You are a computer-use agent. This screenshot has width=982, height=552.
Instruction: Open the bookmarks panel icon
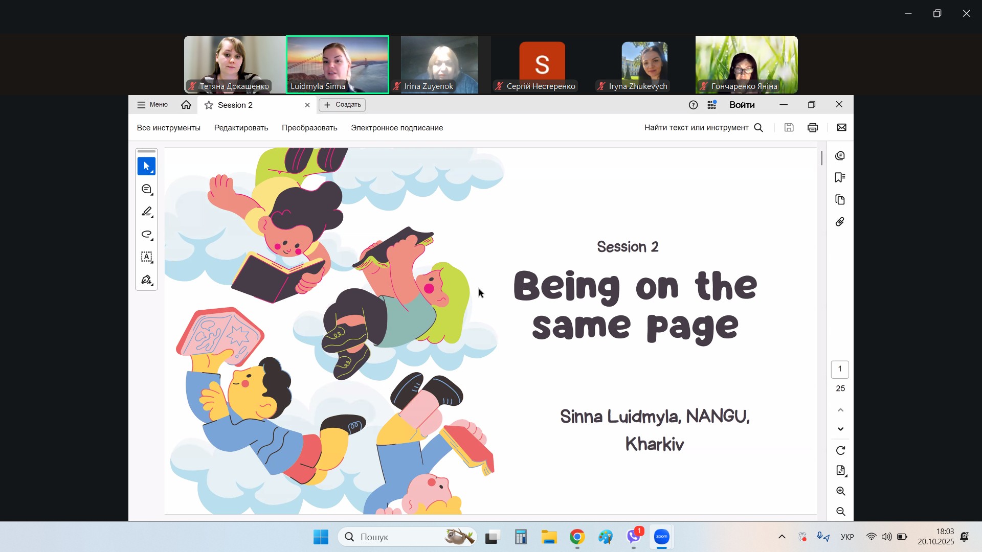click(840, 177)
